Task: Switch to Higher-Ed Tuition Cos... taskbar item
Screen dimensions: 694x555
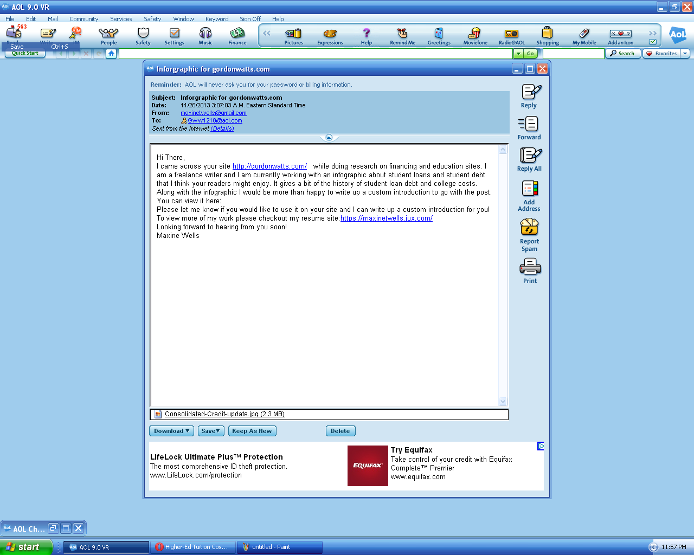Action: pos(194,547)
